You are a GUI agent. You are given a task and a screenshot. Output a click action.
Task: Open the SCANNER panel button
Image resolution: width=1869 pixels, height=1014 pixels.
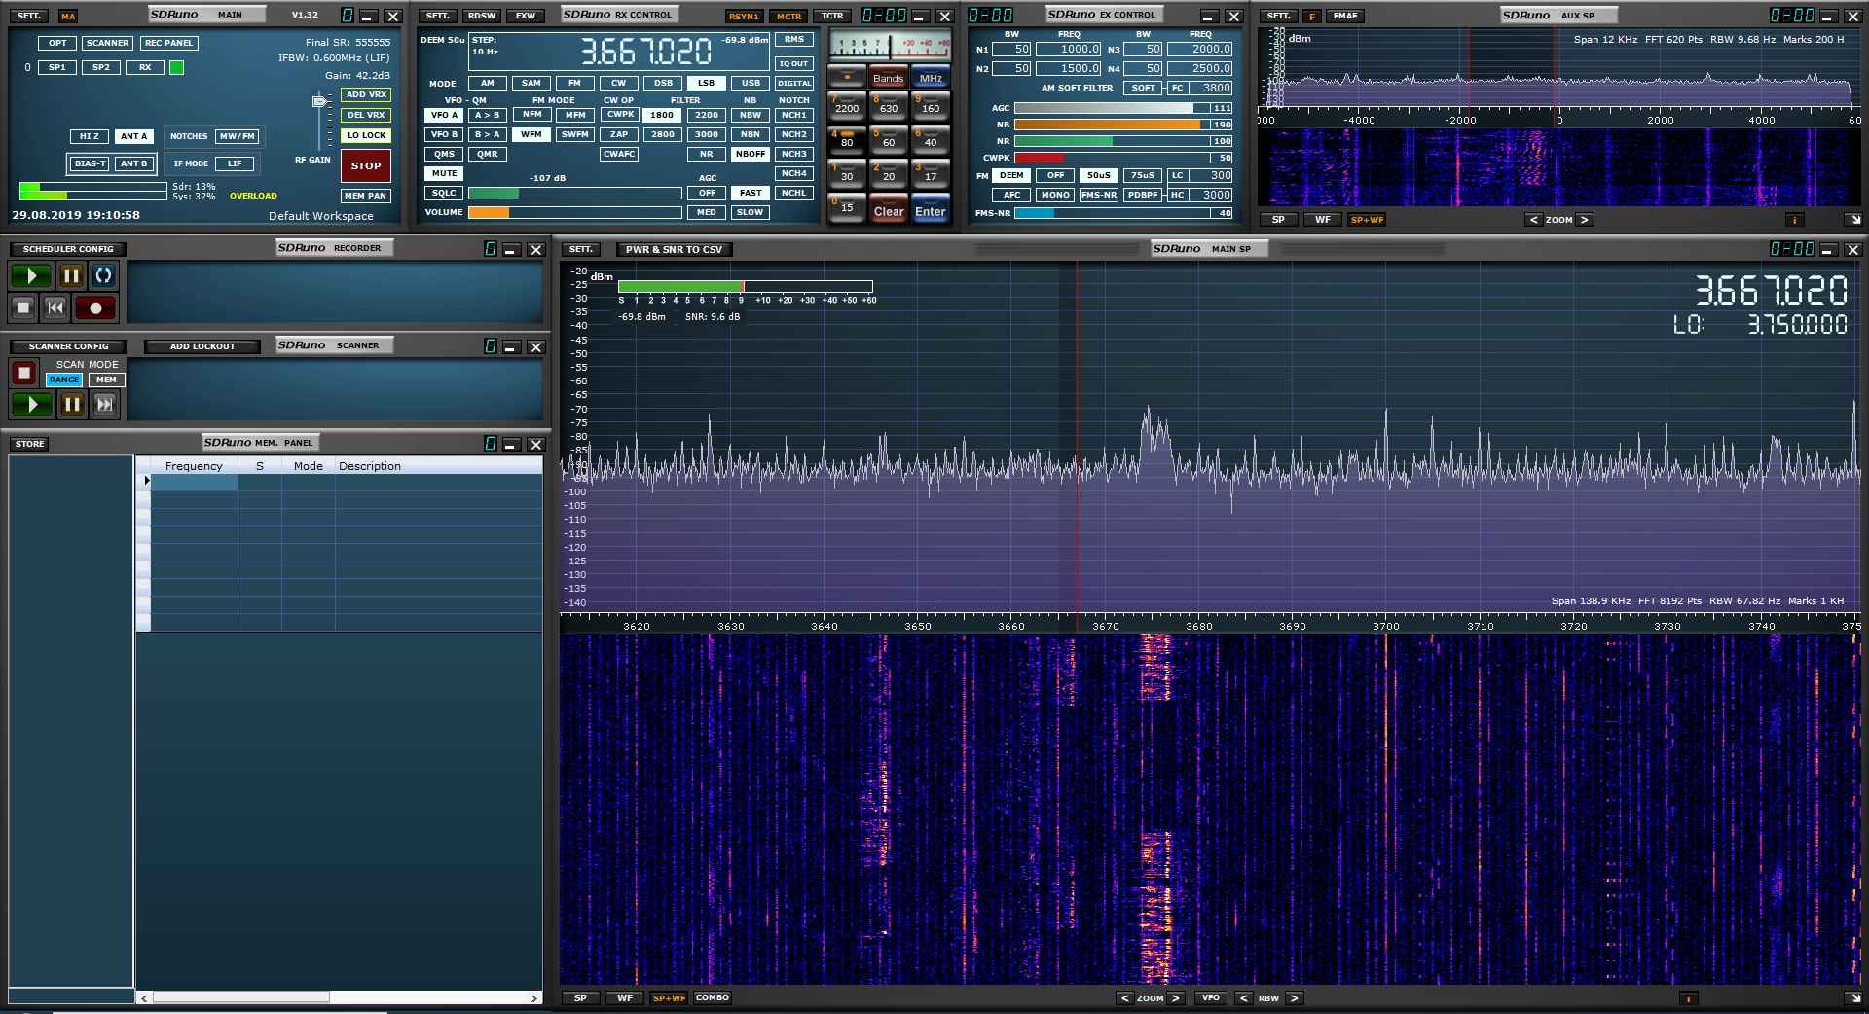[107, 43]
